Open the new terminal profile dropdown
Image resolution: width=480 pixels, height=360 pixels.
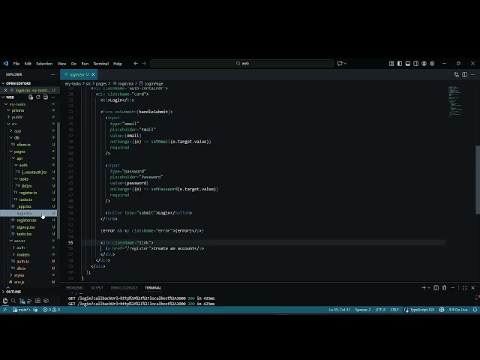(x=429, y=288)
